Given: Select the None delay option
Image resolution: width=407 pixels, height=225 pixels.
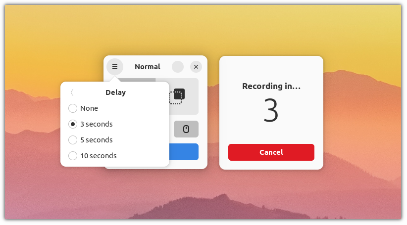Looking at the screenshot, I should click(x=83, y=108).
